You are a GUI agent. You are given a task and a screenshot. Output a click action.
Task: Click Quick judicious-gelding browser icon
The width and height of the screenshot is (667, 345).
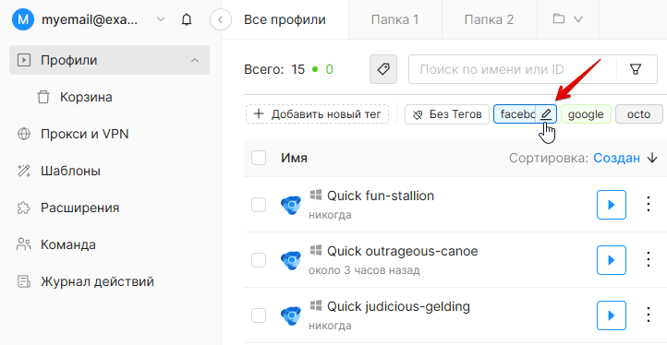[291, 315]
